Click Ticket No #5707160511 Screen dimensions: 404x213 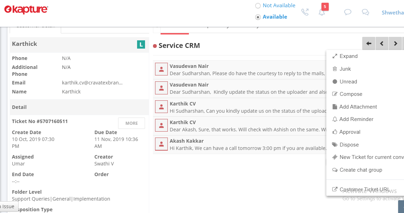40,121
